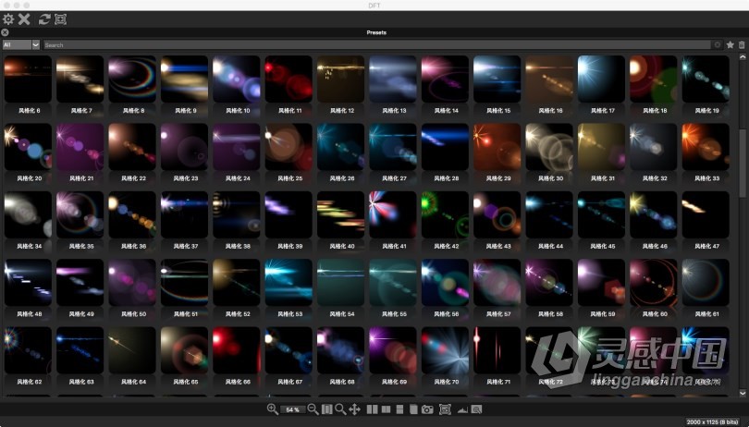Click the reset/refresh arrows icon
This screenshot has width=749, height=427.
coord(44,19)
